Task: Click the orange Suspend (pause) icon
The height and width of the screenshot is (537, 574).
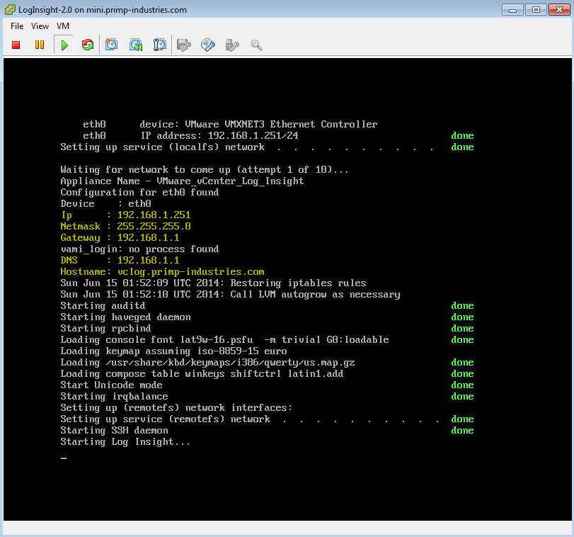Action: tap(40, 45)
